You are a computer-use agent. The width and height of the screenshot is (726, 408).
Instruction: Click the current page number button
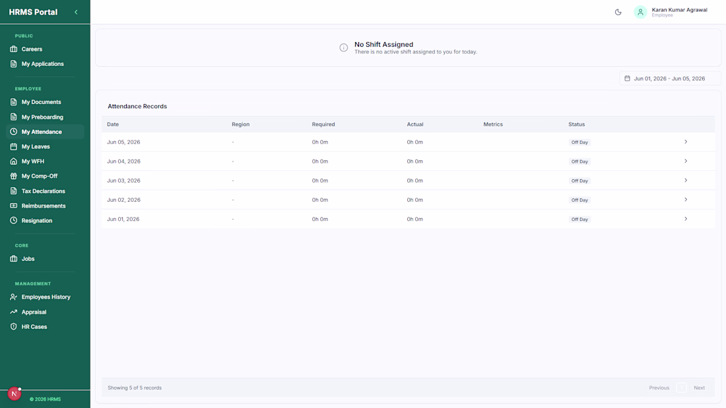pos(681,388)
